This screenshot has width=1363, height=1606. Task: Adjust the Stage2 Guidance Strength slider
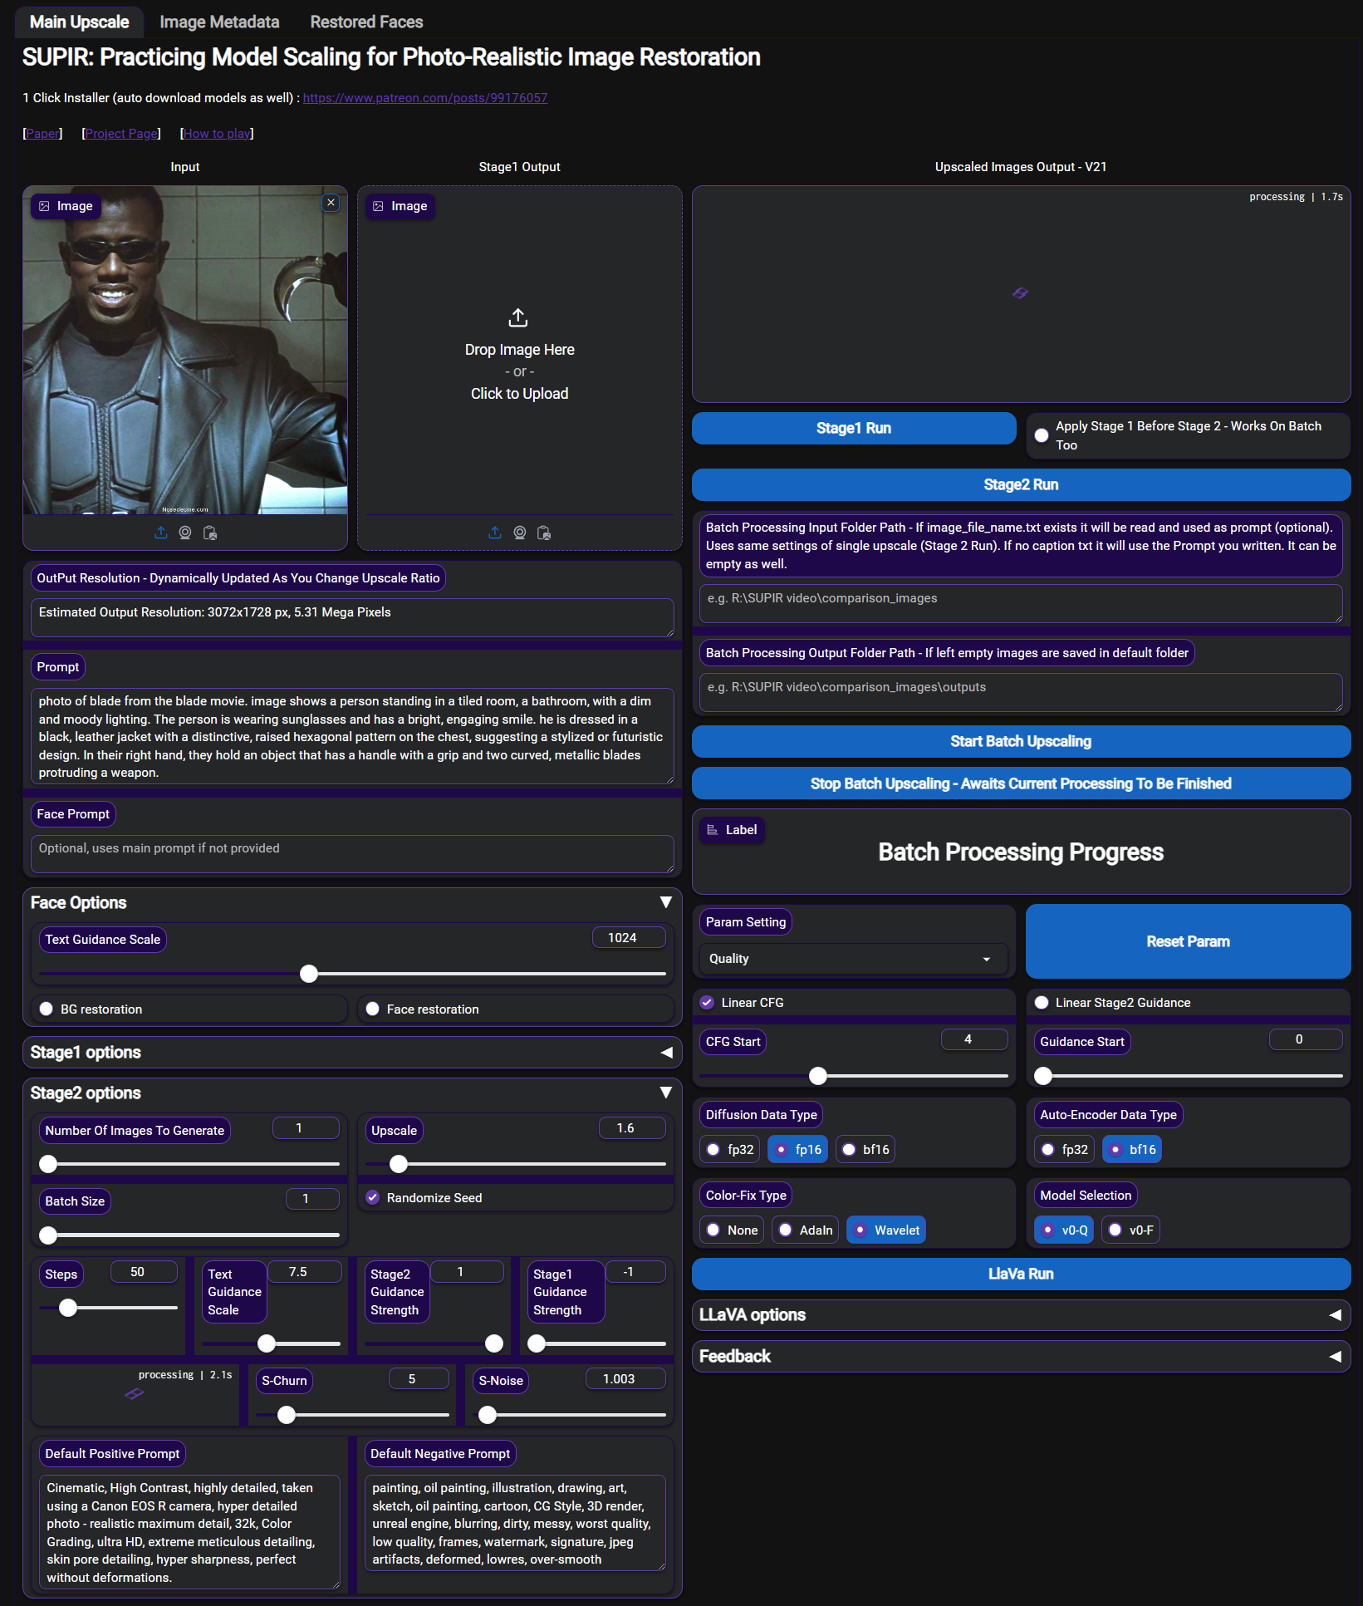434,1343
